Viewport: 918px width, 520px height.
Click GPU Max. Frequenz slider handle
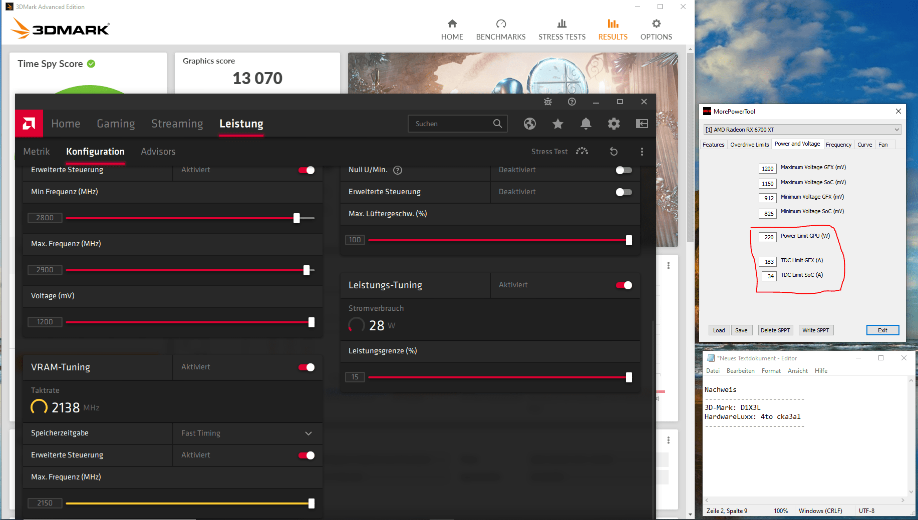pos(307,270)
